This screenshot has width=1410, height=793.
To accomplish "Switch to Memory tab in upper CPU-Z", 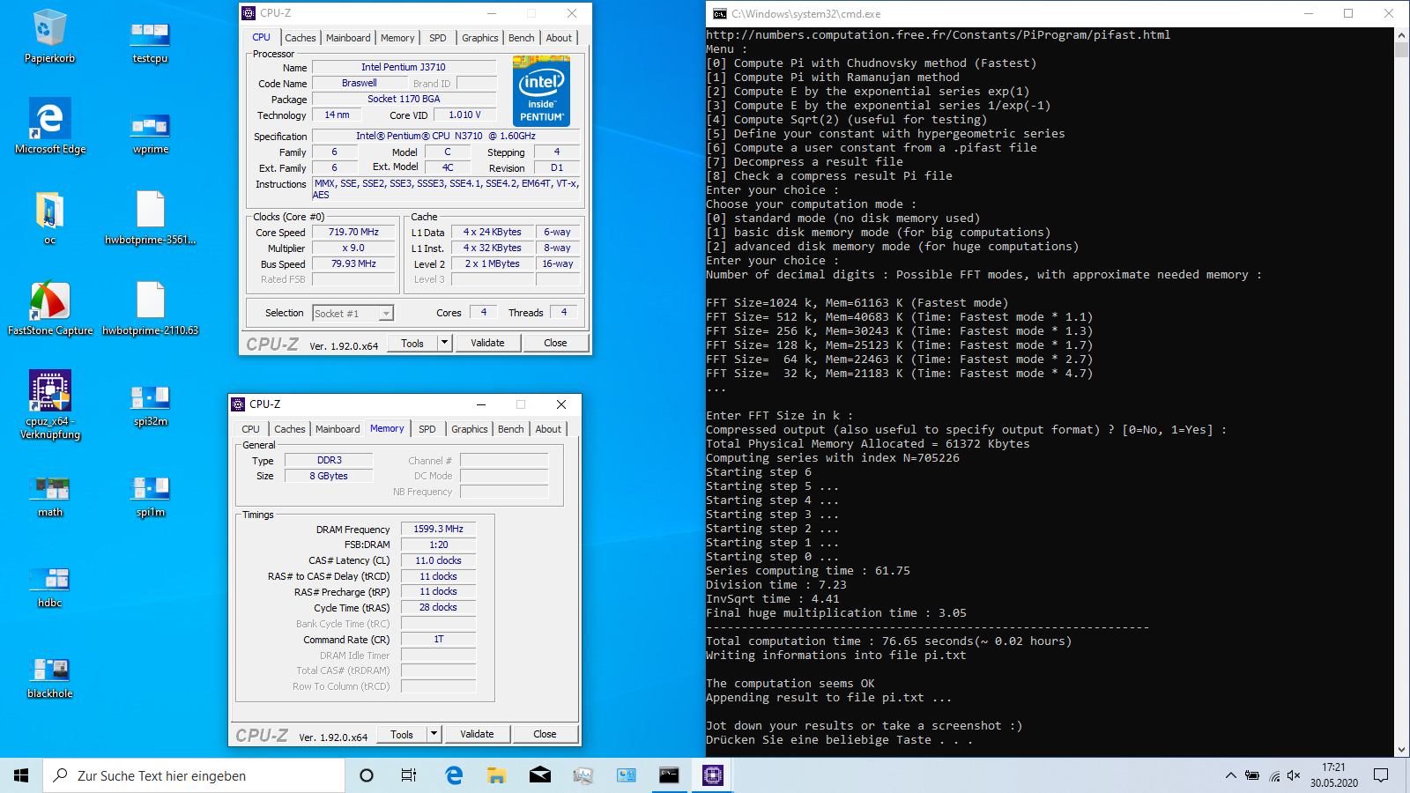I will point(397,38).
